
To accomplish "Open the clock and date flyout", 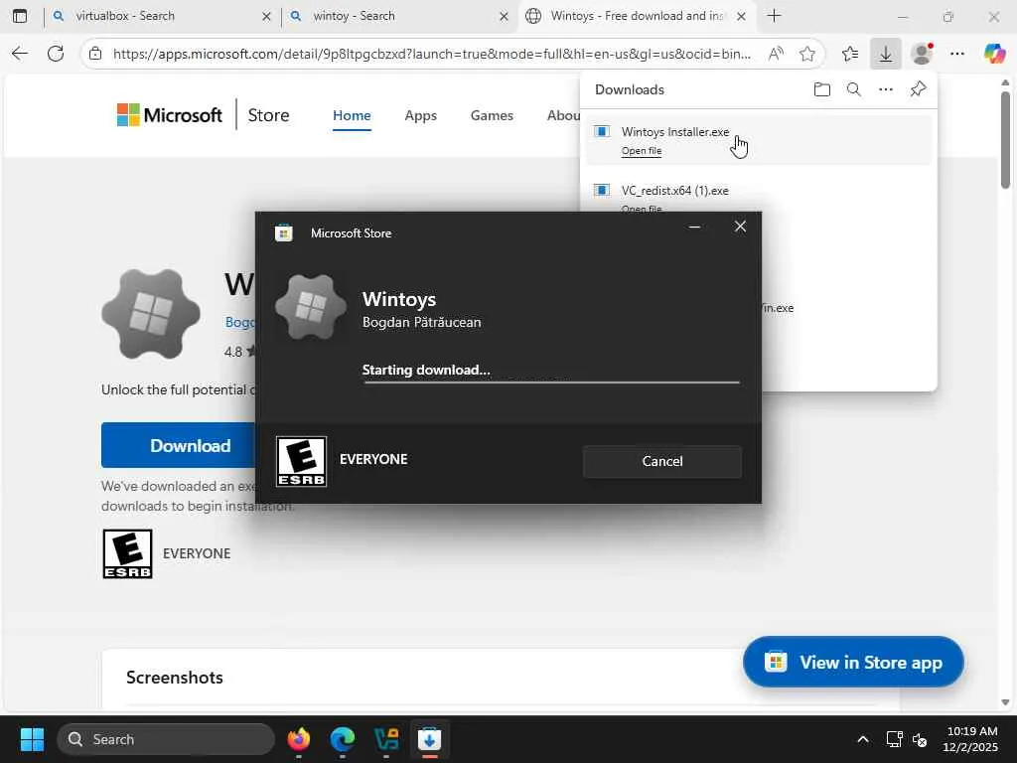I will pos(970,739).
